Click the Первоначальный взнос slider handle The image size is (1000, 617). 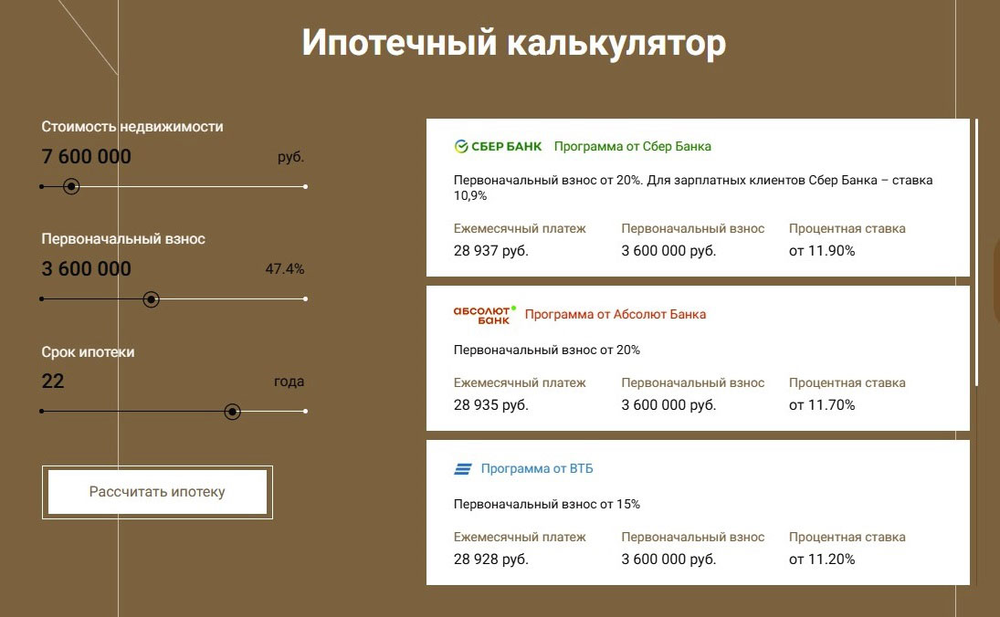click(152, 298)
